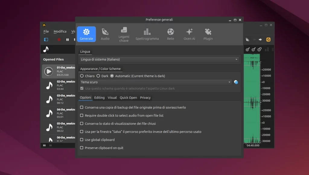The image size is (309, 175).
Task: Open the Plugin preferences section
Action: click(208, 34)
